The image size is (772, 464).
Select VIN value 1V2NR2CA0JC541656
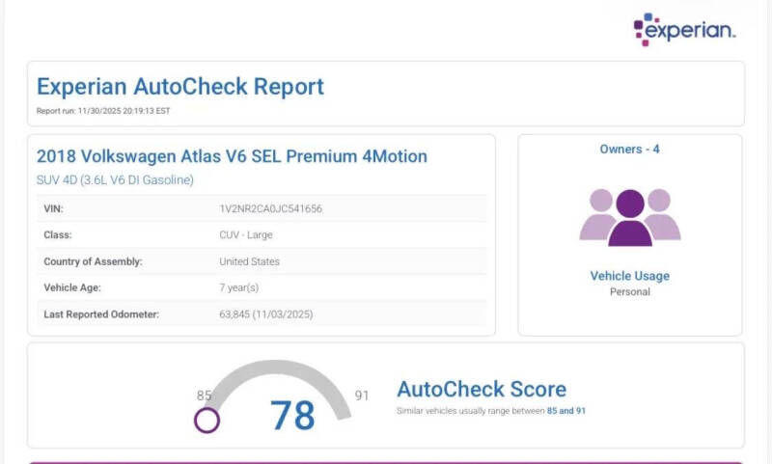click(x=271, y=208)
